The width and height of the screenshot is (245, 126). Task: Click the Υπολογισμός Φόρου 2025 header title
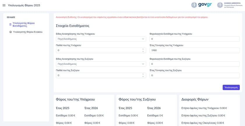[x=24, y=5]
